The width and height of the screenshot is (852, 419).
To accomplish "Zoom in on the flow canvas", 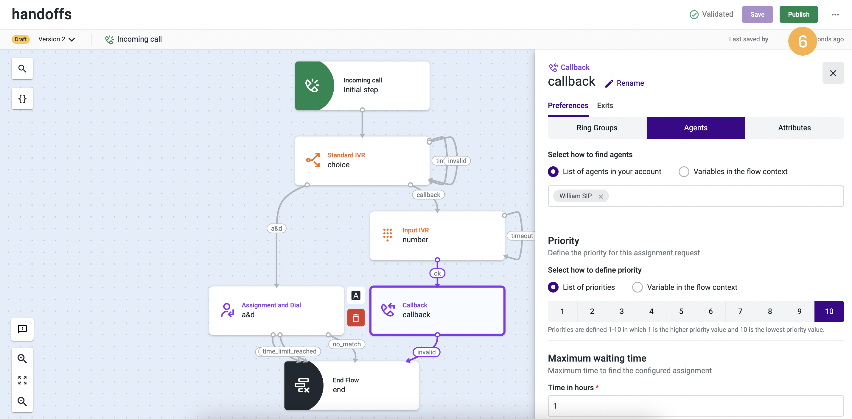I will tap(22, 359).
